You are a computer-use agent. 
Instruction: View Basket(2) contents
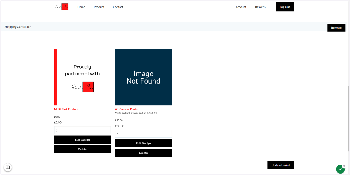click(x=261, y=7)
